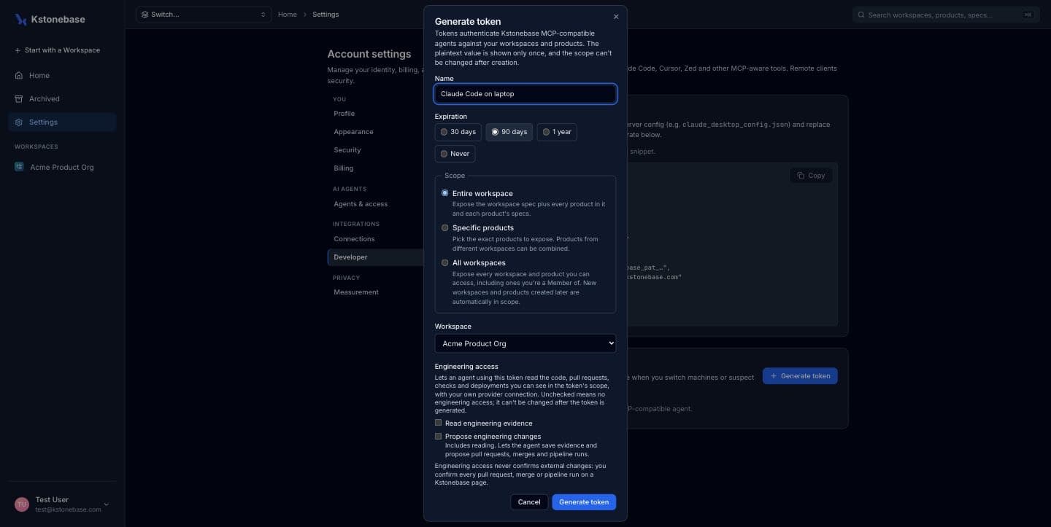This screenshot has height=527, width=1051.
Task: Choose the Specific products scope
Action: 444,227
